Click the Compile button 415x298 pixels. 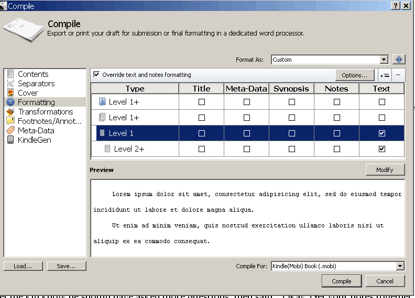click(341, 281)
